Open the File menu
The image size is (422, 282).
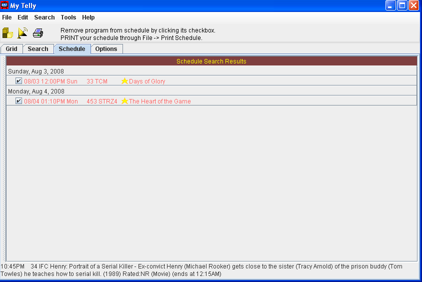(7, 17)
